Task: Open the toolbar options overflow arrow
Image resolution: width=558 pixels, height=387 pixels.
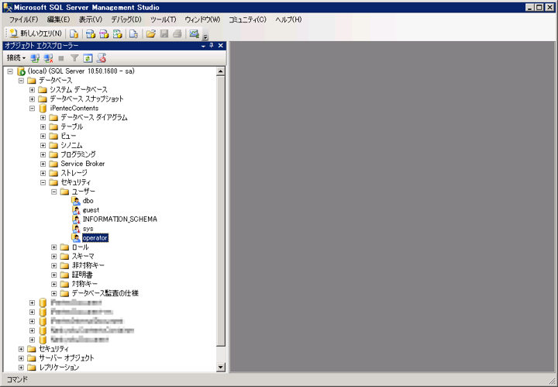Action: pyautogui.click(x=205, y=36)
